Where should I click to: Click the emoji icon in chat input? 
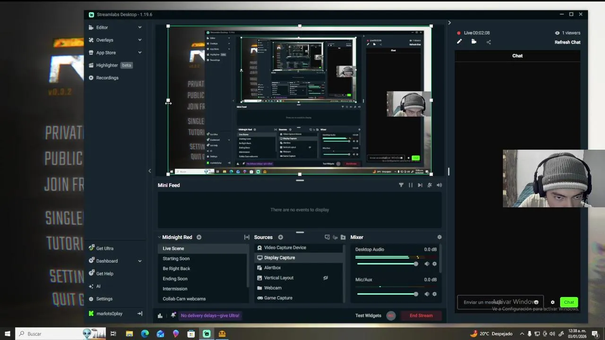(536, 302)
